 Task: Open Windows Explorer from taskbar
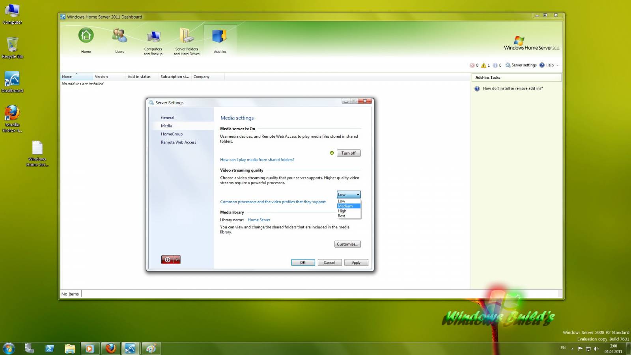(70, 348)
